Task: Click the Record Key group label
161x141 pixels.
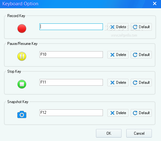Action: point(16,16)
